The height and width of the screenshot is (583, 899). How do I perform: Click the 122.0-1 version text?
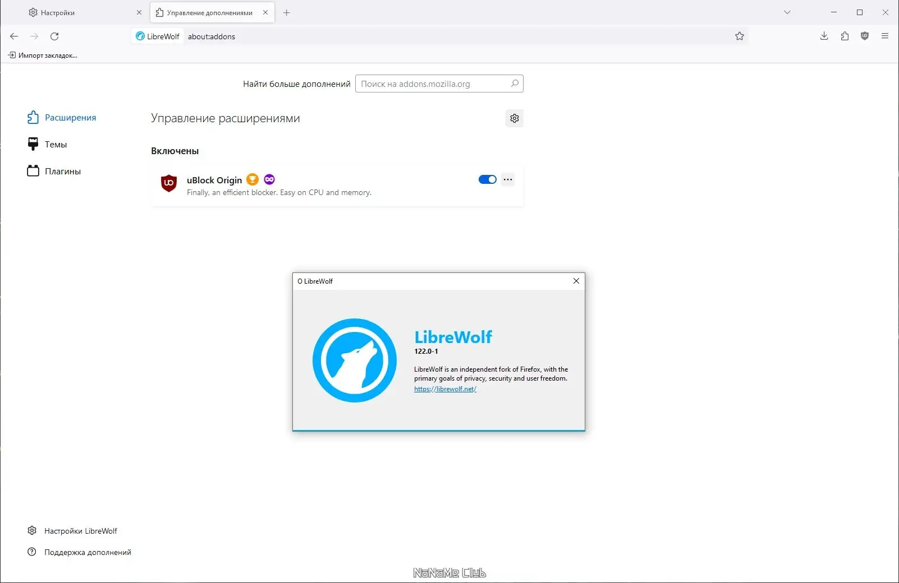coord(426,351)
